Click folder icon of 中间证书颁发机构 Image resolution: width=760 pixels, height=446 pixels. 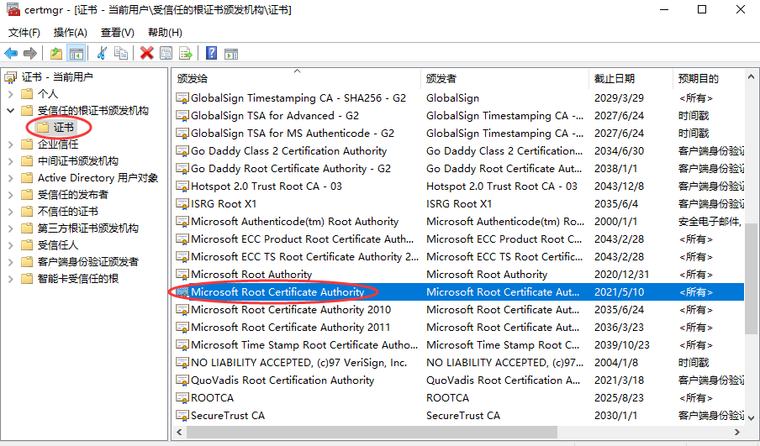(27, 161)
